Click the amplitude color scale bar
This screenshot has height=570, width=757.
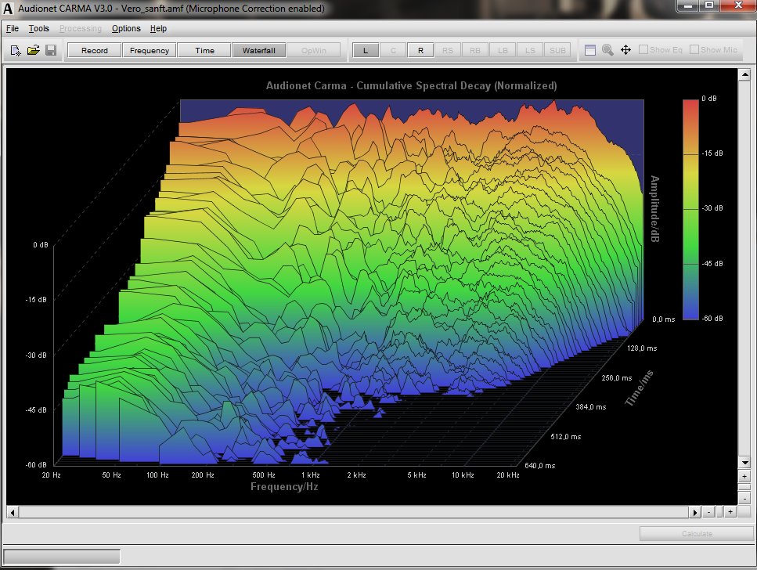(x=690, y=208)
